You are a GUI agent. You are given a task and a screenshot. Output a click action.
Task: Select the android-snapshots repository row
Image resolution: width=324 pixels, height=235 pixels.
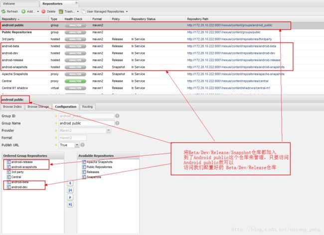point(161,67)
